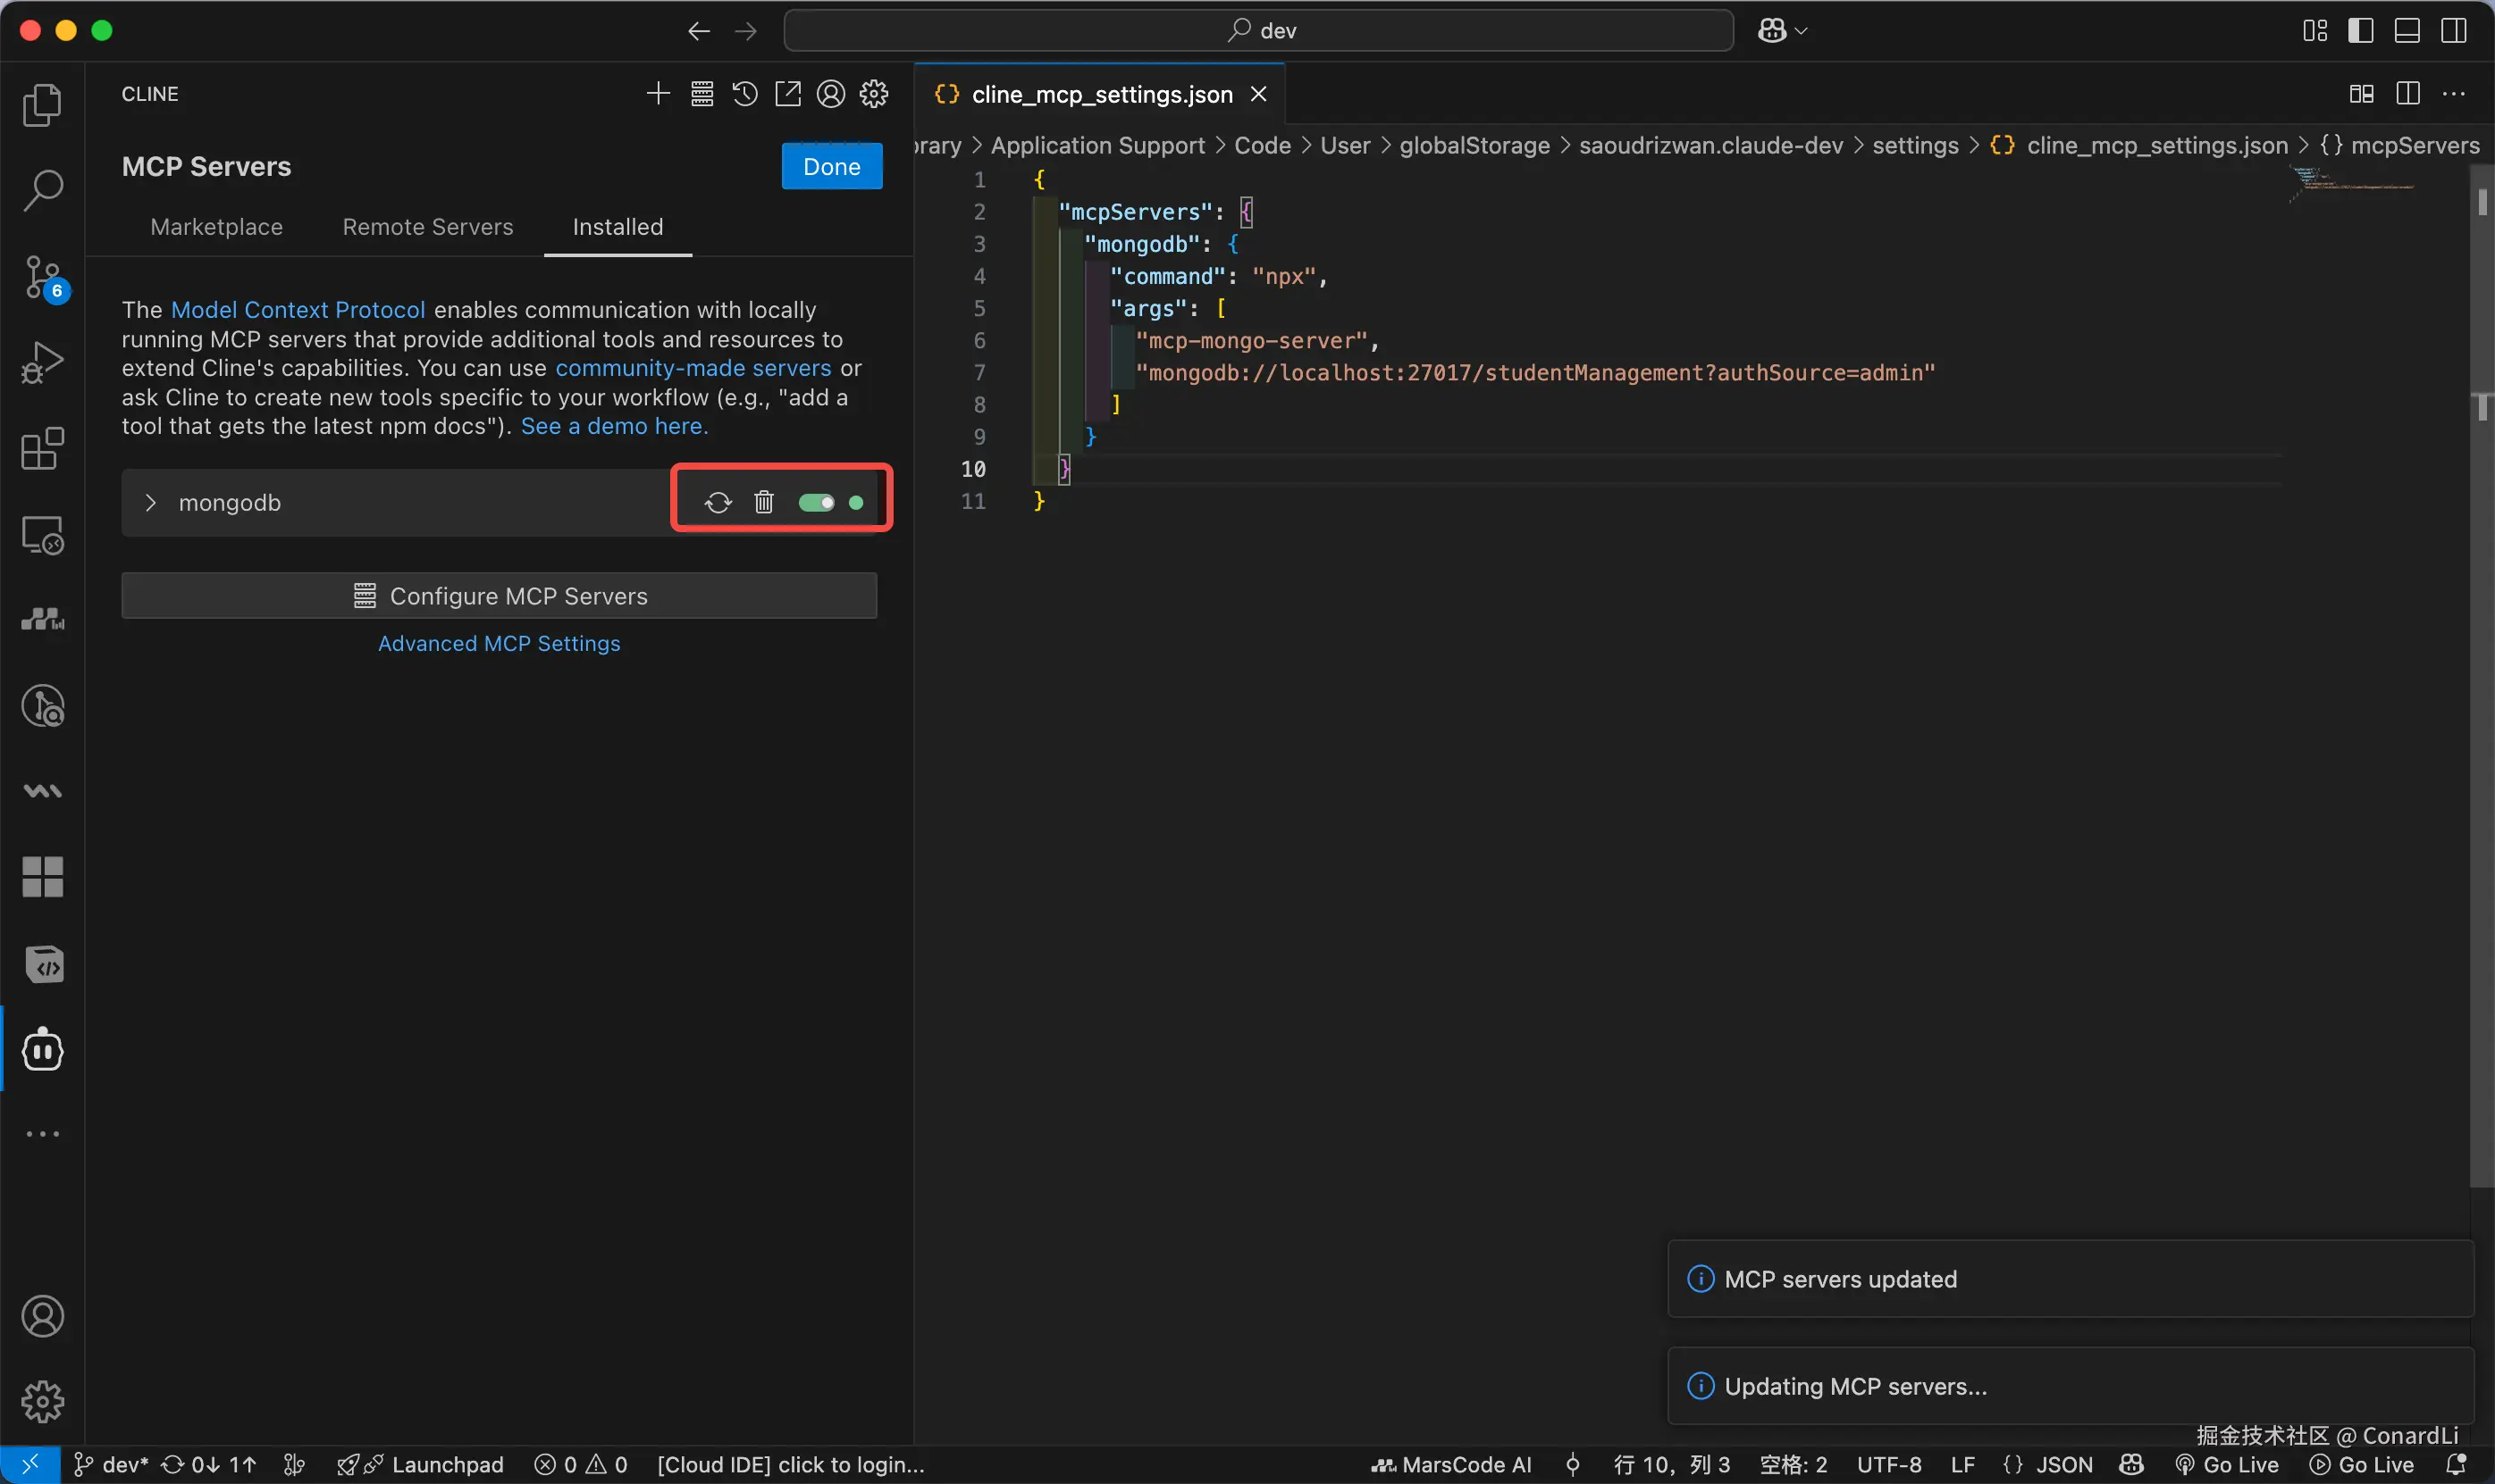2495x1484 pixels.
Task: Expand the mongodb server entry
Action: pyautogui.click(x=150, y=502)
